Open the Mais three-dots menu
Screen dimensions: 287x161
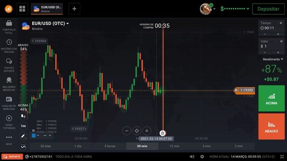[x=9, y=137]
